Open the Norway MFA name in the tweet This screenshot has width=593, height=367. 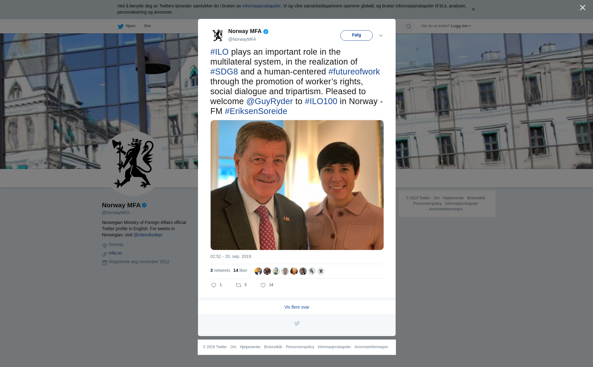point(245,31)
